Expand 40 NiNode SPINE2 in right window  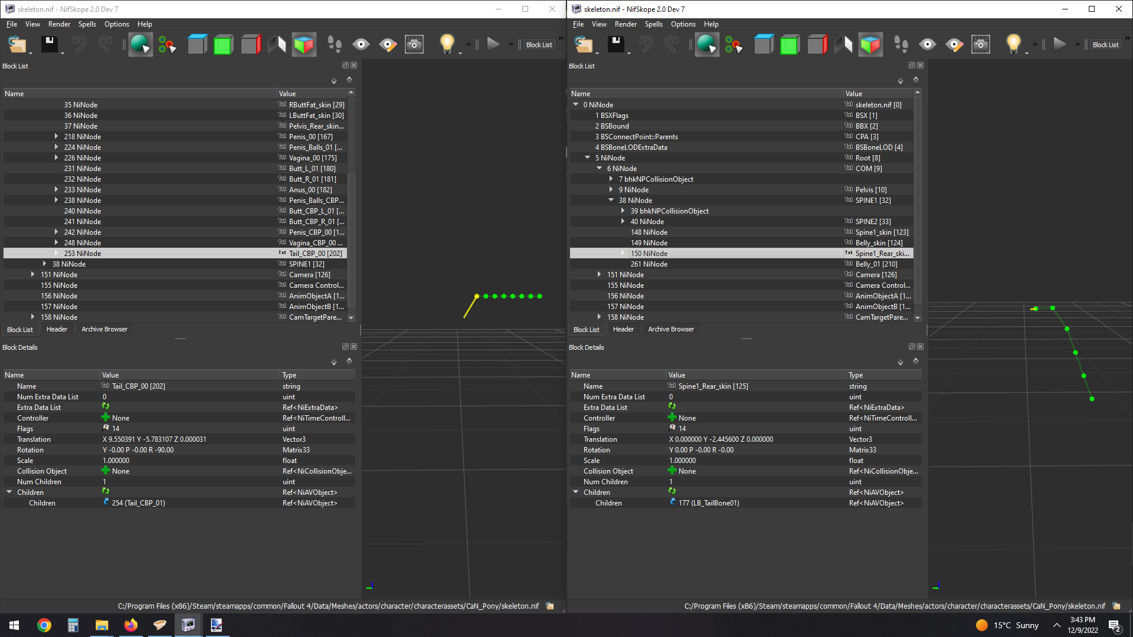(x=623, y=222)
